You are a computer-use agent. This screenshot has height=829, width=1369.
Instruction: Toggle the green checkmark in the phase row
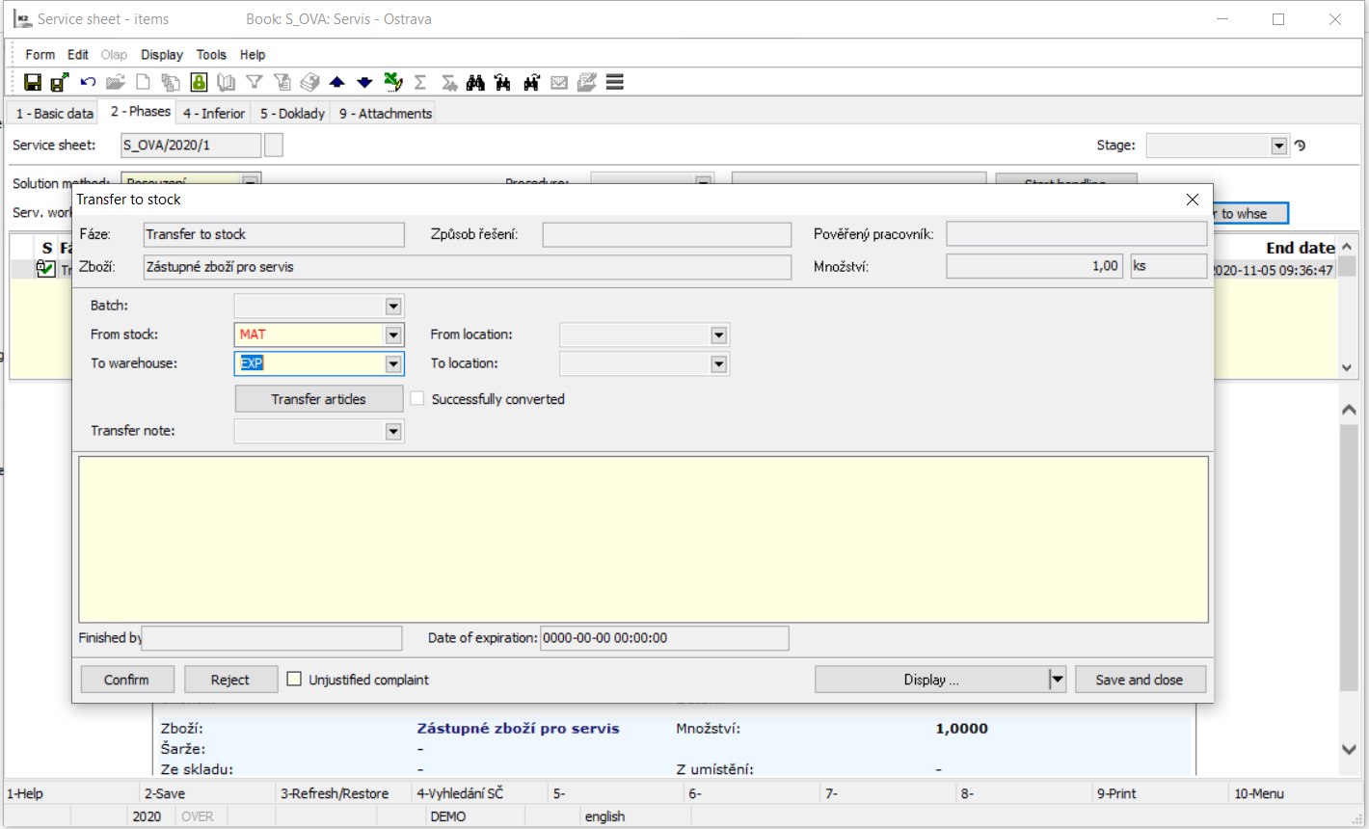point(45,270)
